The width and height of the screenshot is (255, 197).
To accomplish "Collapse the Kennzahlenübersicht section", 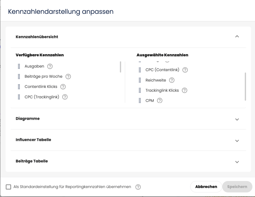I will coord(237,37).
